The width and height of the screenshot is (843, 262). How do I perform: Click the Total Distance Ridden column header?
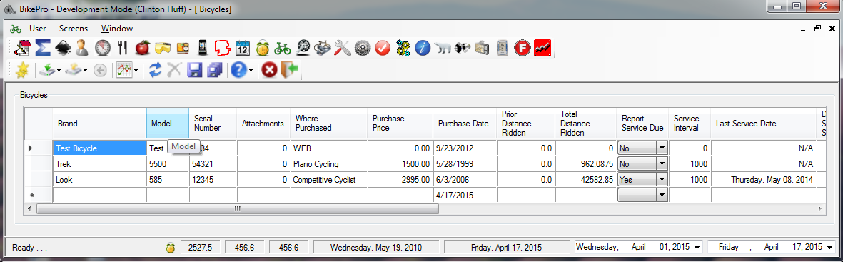point(585,124)
